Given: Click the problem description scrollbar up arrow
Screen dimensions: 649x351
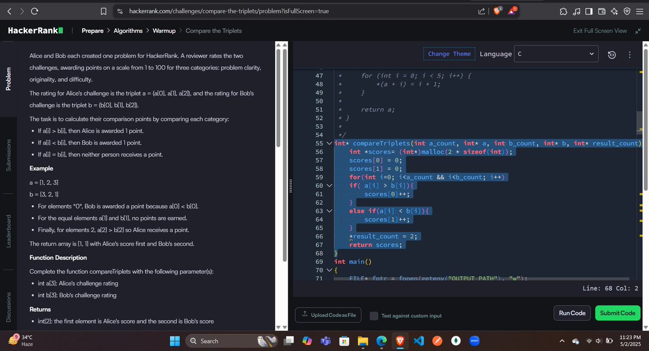Looking at the screenshot, I should click(x=279, y=45).
